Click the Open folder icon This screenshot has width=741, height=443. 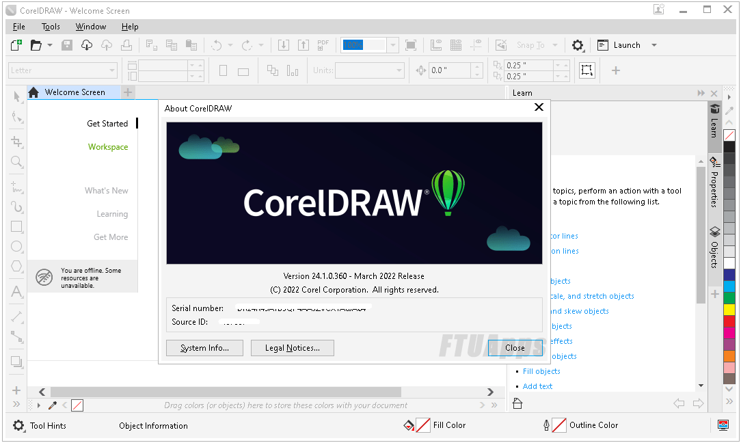[x=36, y=45]
